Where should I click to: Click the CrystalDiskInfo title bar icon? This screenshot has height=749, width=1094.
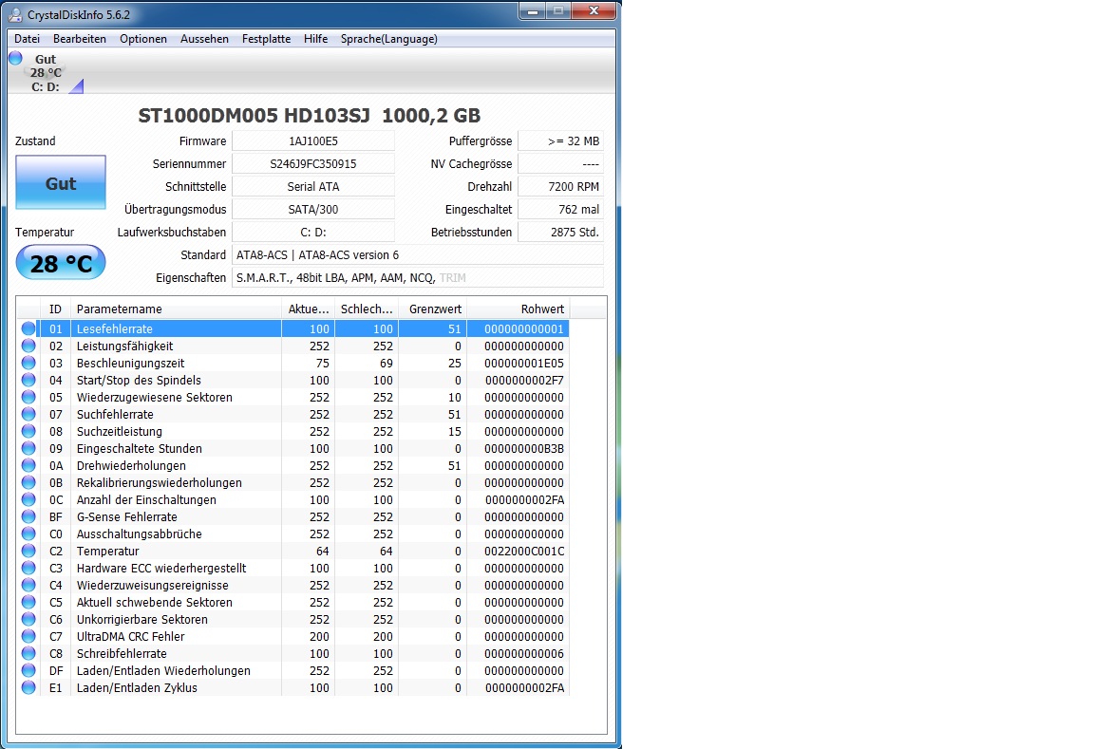point(14,14)
